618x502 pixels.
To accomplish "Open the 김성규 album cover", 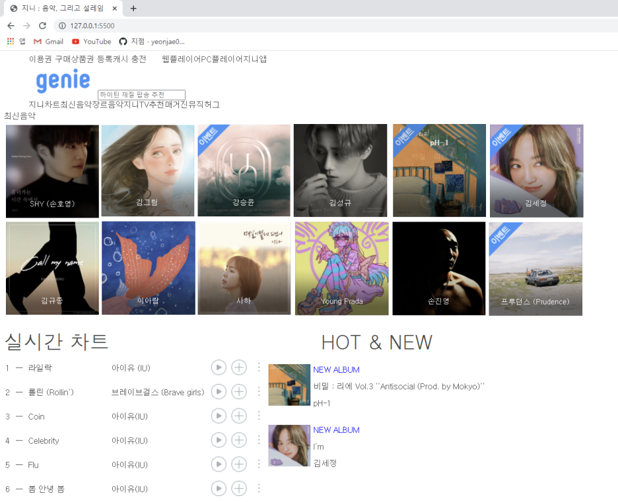I will (340, 170).
